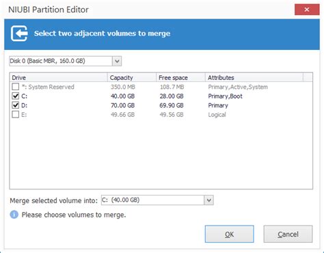Click the 49.56 GB free space value
The image size is (324, 253).
coord(172,115)
